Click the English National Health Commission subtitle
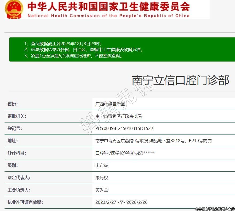 [109, 16]
